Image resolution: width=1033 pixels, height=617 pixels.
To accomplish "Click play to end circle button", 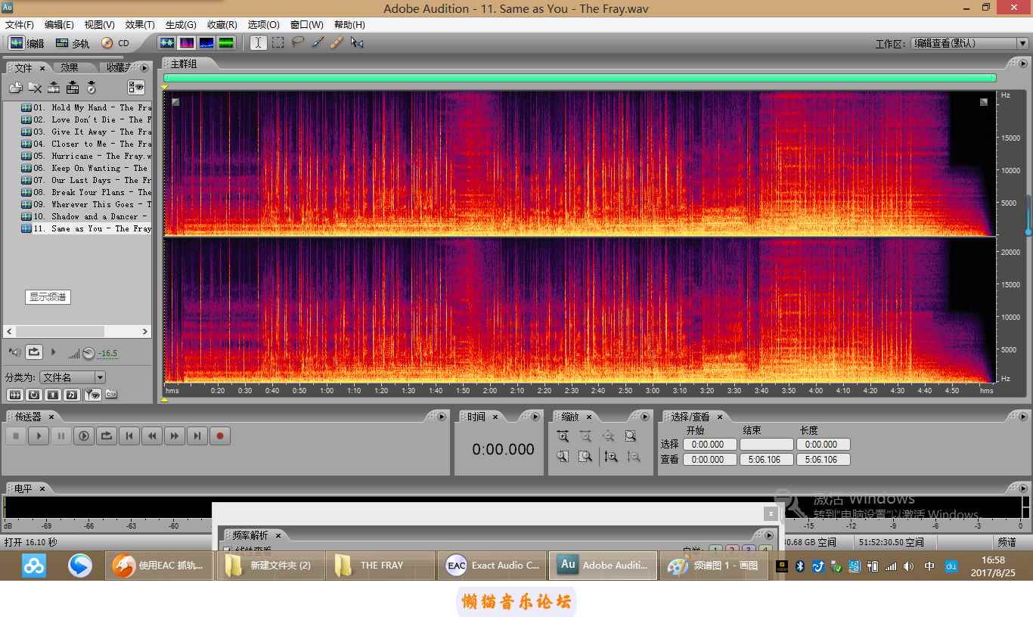I will (x=84, y=436).
